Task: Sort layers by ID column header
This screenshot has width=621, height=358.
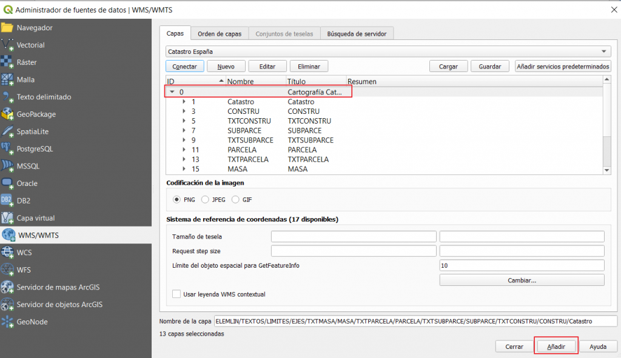Action: [x=196, y=81]
